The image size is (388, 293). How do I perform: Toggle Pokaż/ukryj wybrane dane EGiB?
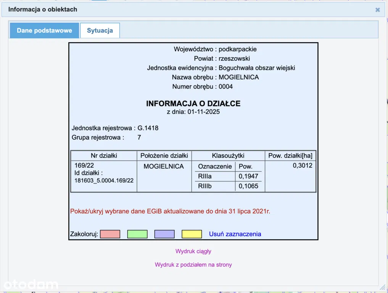click(x=170, y=211)
